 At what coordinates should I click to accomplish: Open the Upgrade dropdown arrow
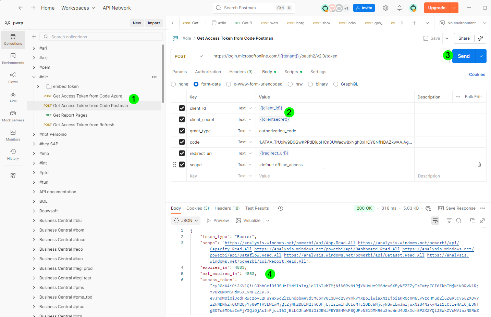[454, 8]
